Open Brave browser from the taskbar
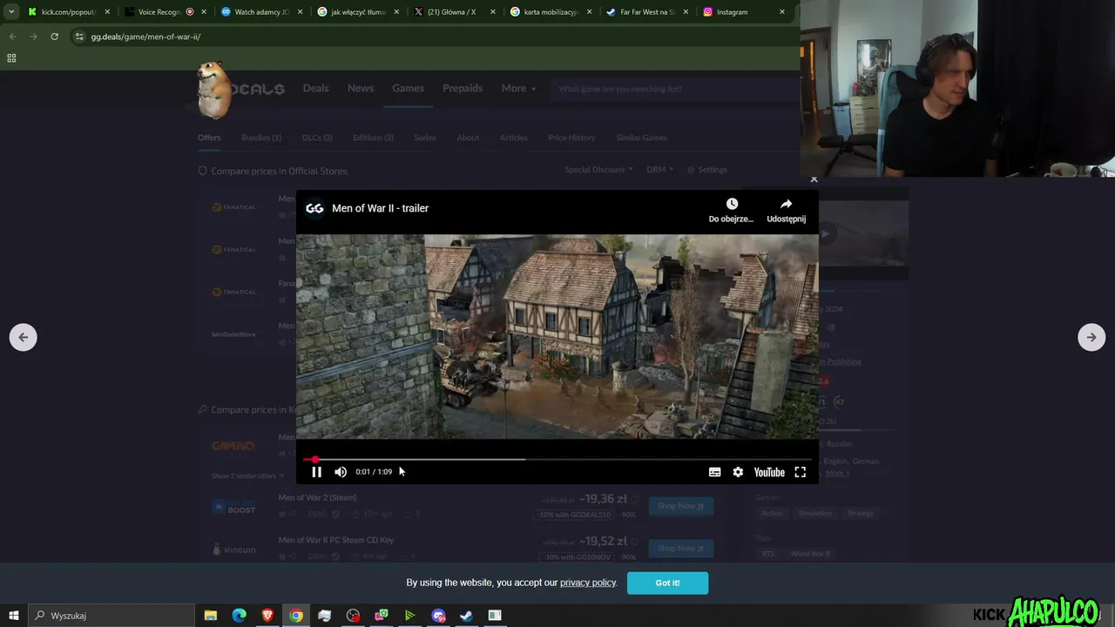Image resolution: width=1115 pixels, height=627 pixels. 267,616
